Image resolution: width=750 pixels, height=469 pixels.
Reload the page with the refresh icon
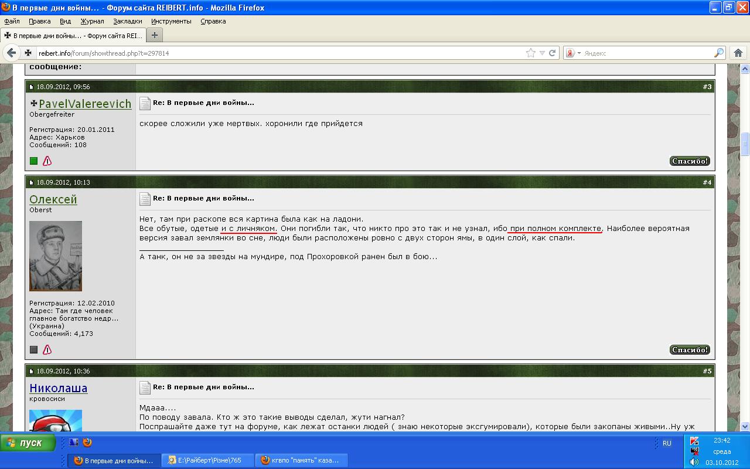click(552, 53)
